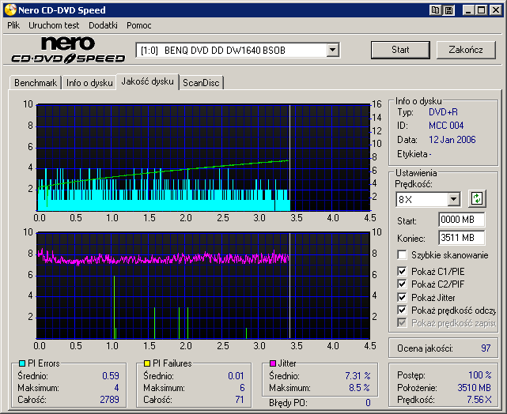Click the Nero CD-DVD Speed logo
Screen dimensions: 507x414
tap(68, 50)
